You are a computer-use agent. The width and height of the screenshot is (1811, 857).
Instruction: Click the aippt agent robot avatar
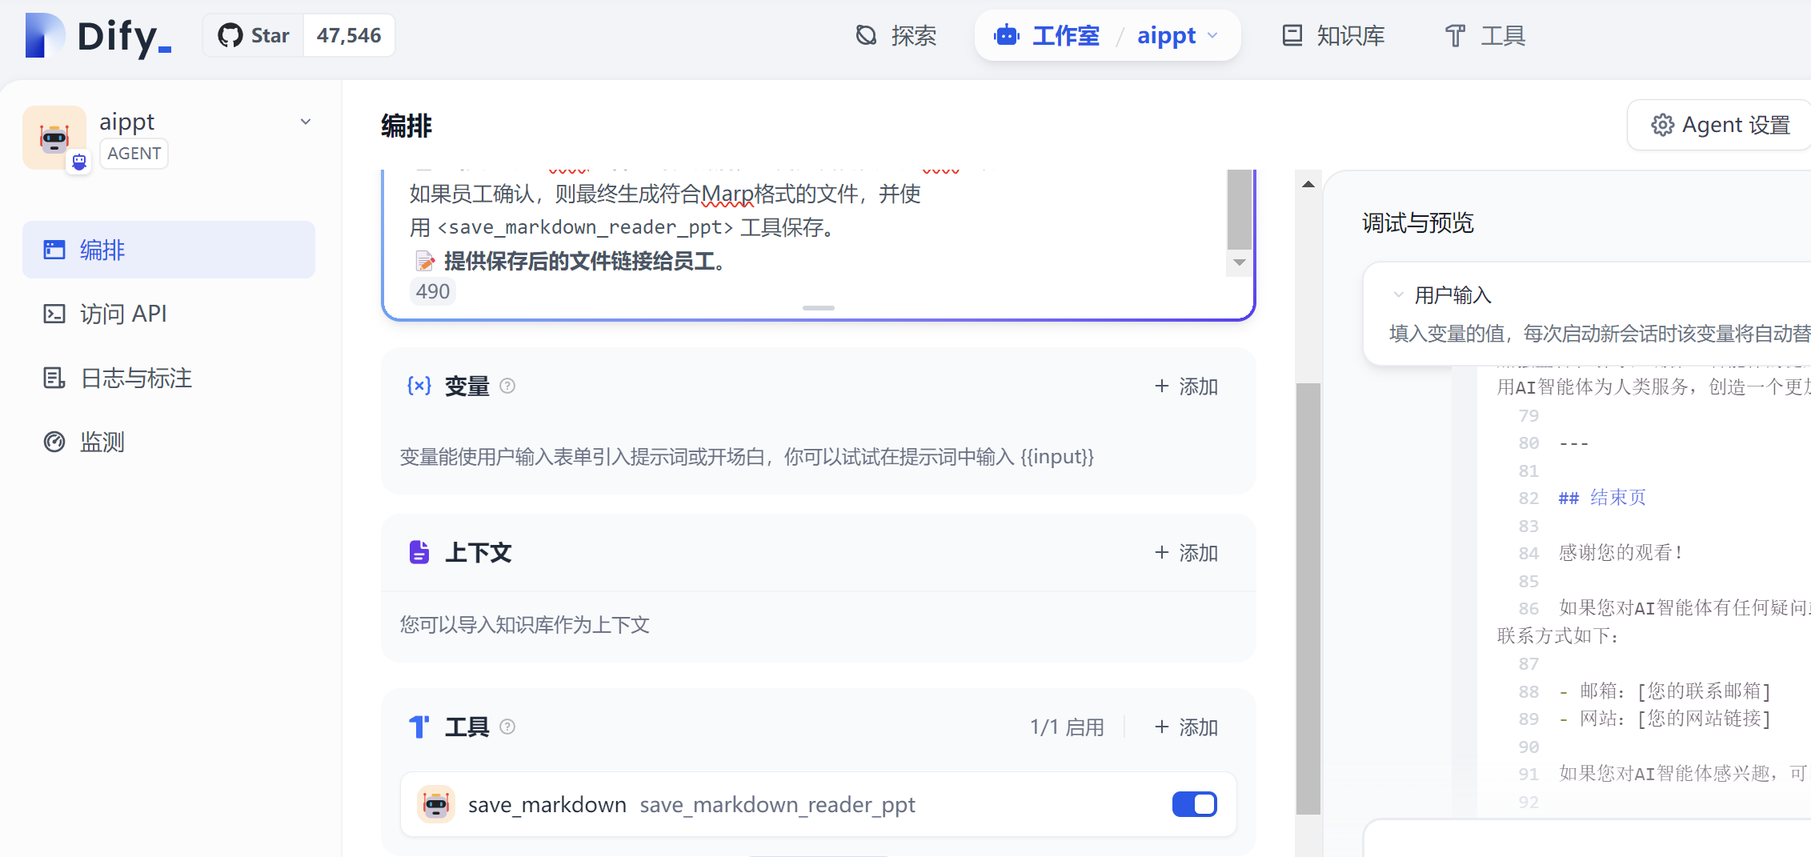point(54,136)
